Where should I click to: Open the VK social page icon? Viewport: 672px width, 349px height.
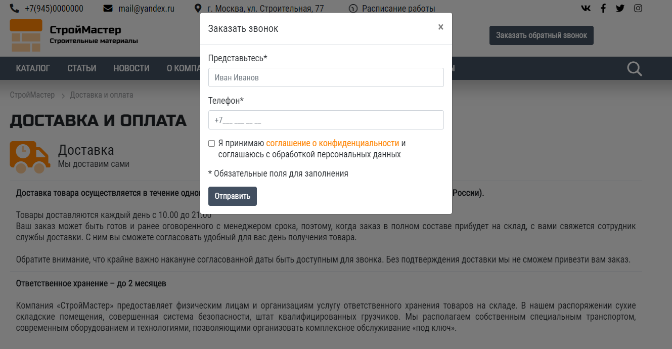586,8
